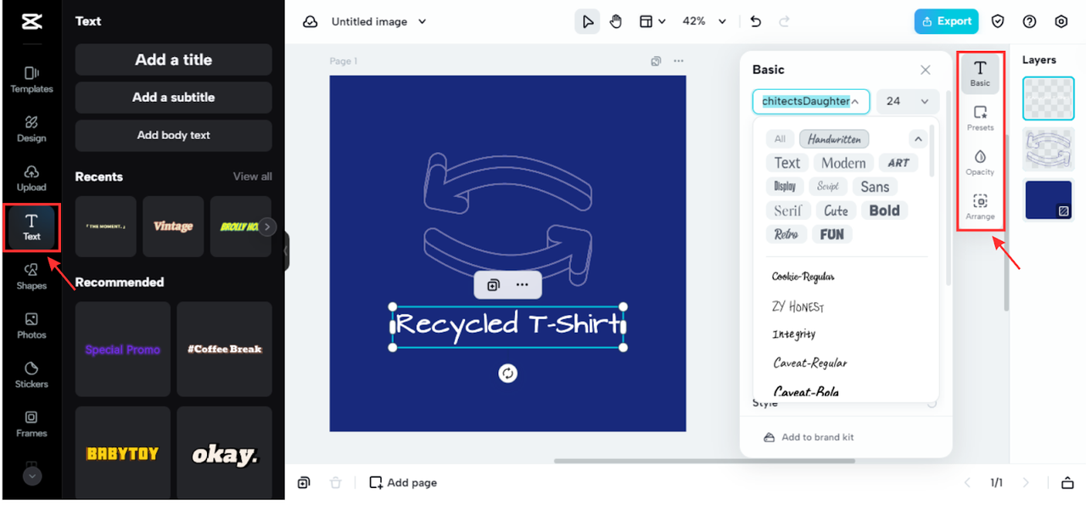This screenshot has width=1086, height=505.
Task: Click the CapCut logo icon
Action: click(31, 22)
